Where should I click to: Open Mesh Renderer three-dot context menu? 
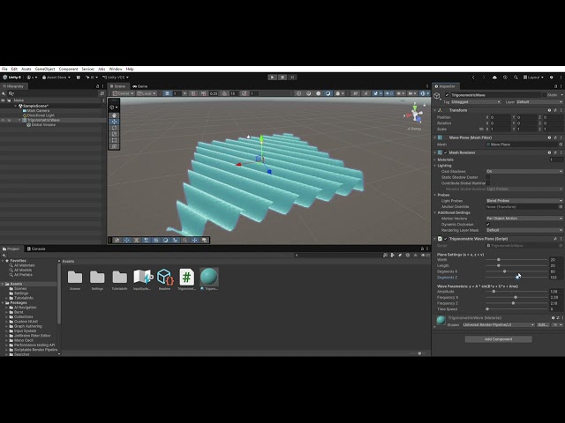click(561, 152)
